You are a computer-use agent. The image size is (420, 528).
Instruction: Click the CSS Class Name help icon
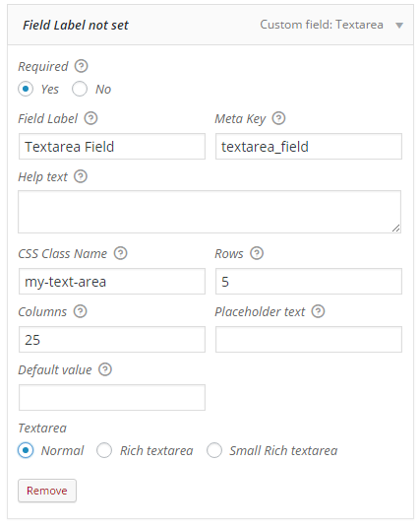120,253
